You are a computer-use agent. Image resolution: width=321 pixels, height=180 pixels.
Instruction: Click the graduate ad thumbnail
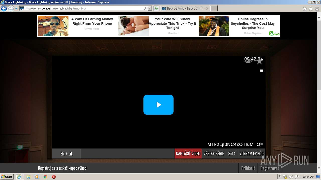click(x=214, y=26)
